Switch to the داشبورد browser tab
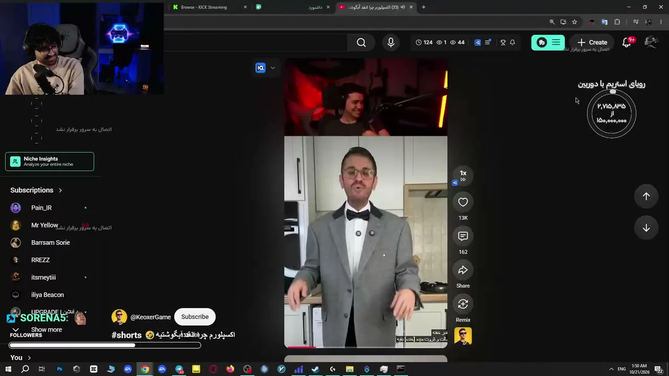Viewport: 669px width, 376px height. click(x=293, y=7)
